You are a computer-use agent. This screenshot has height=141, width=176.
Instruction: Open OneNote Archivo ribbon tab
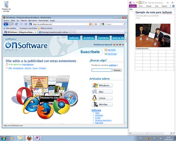click(x=133, y=6)
